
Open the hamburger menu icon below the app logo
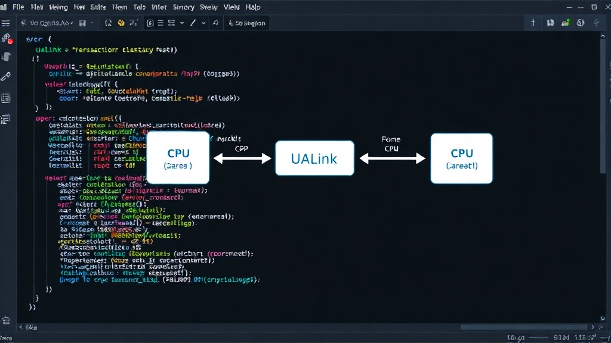[5, 23]
